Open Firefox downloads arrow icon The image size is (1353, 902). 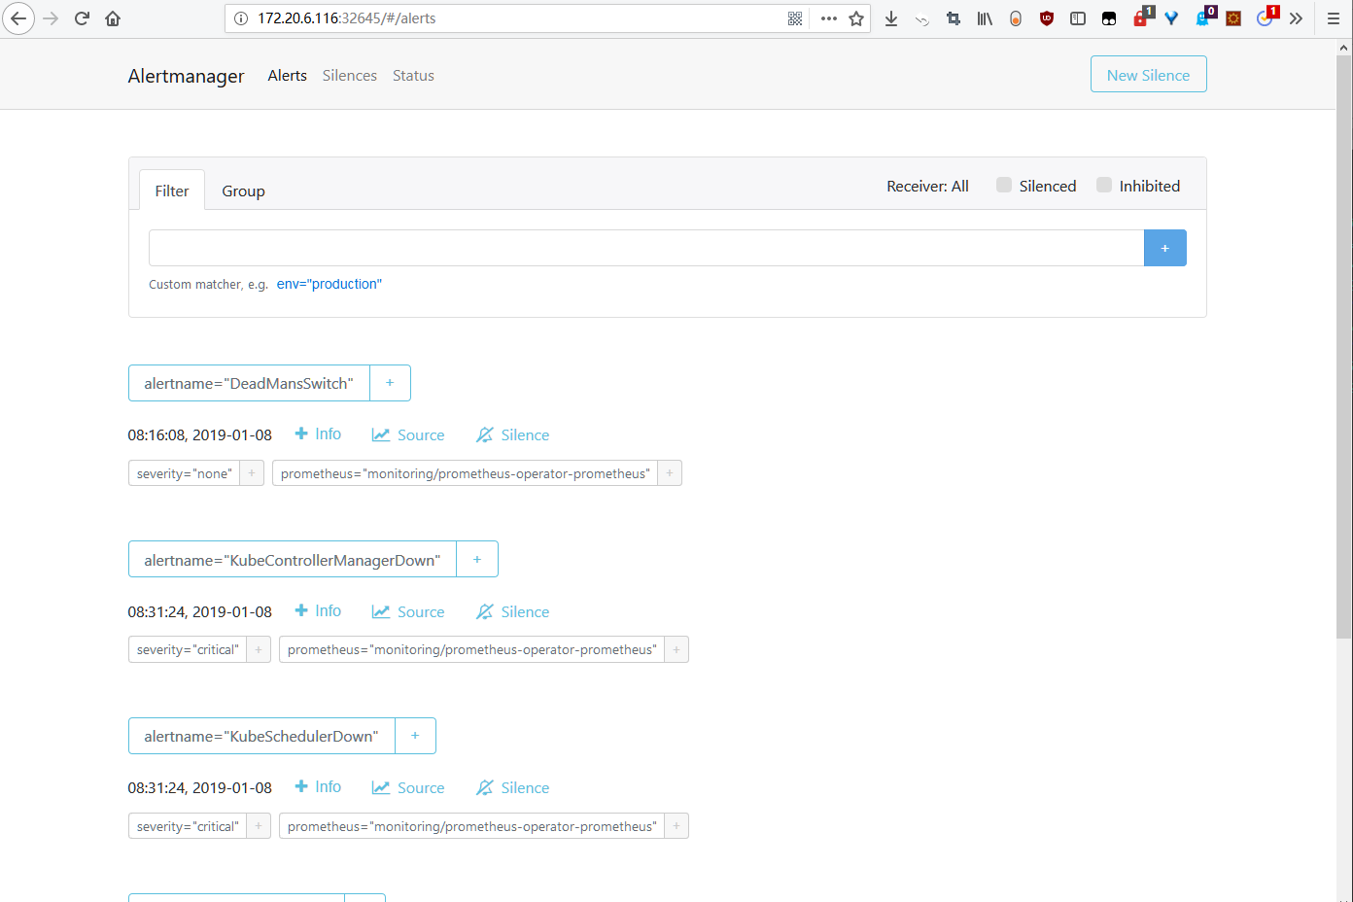click(891, 17)
